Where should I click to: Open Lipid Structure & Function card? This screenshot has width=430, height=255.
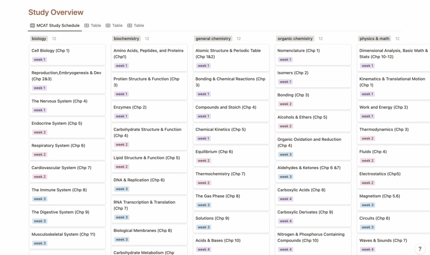(149, 162)
